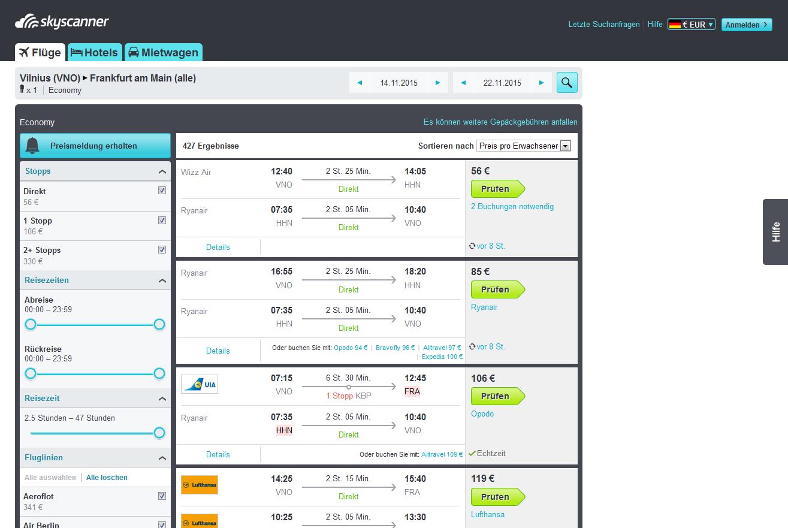Switch to the Hotels tab
788x528 pixels.
tap(95, 52)
